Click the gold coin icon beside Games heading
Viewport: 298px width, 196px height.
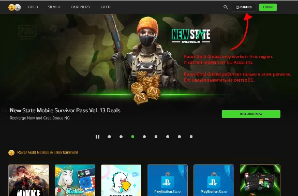click(x=11, y=153)
